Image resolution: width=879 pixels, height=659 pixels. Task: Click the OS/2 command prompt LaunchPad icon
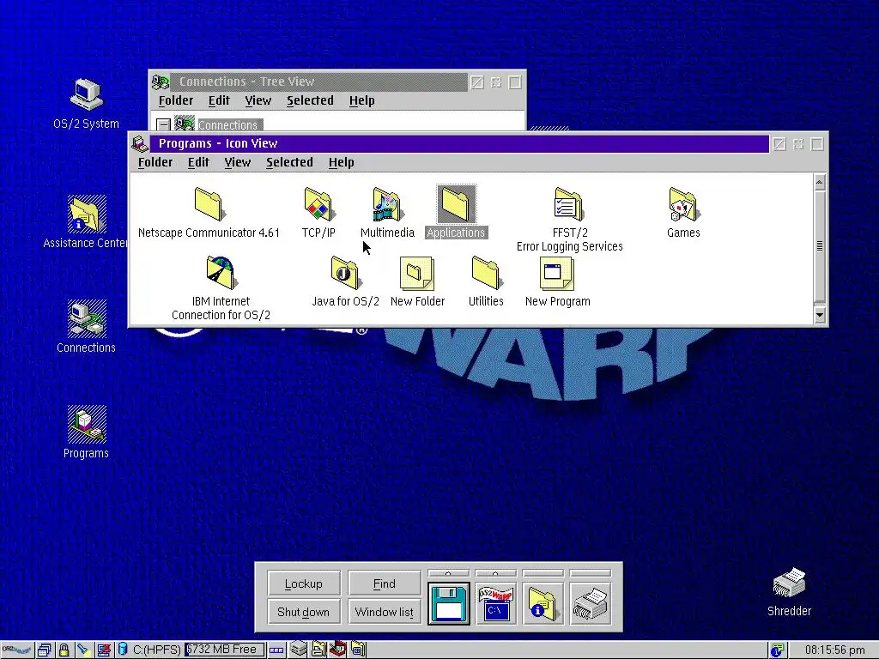tap(495, 603)
